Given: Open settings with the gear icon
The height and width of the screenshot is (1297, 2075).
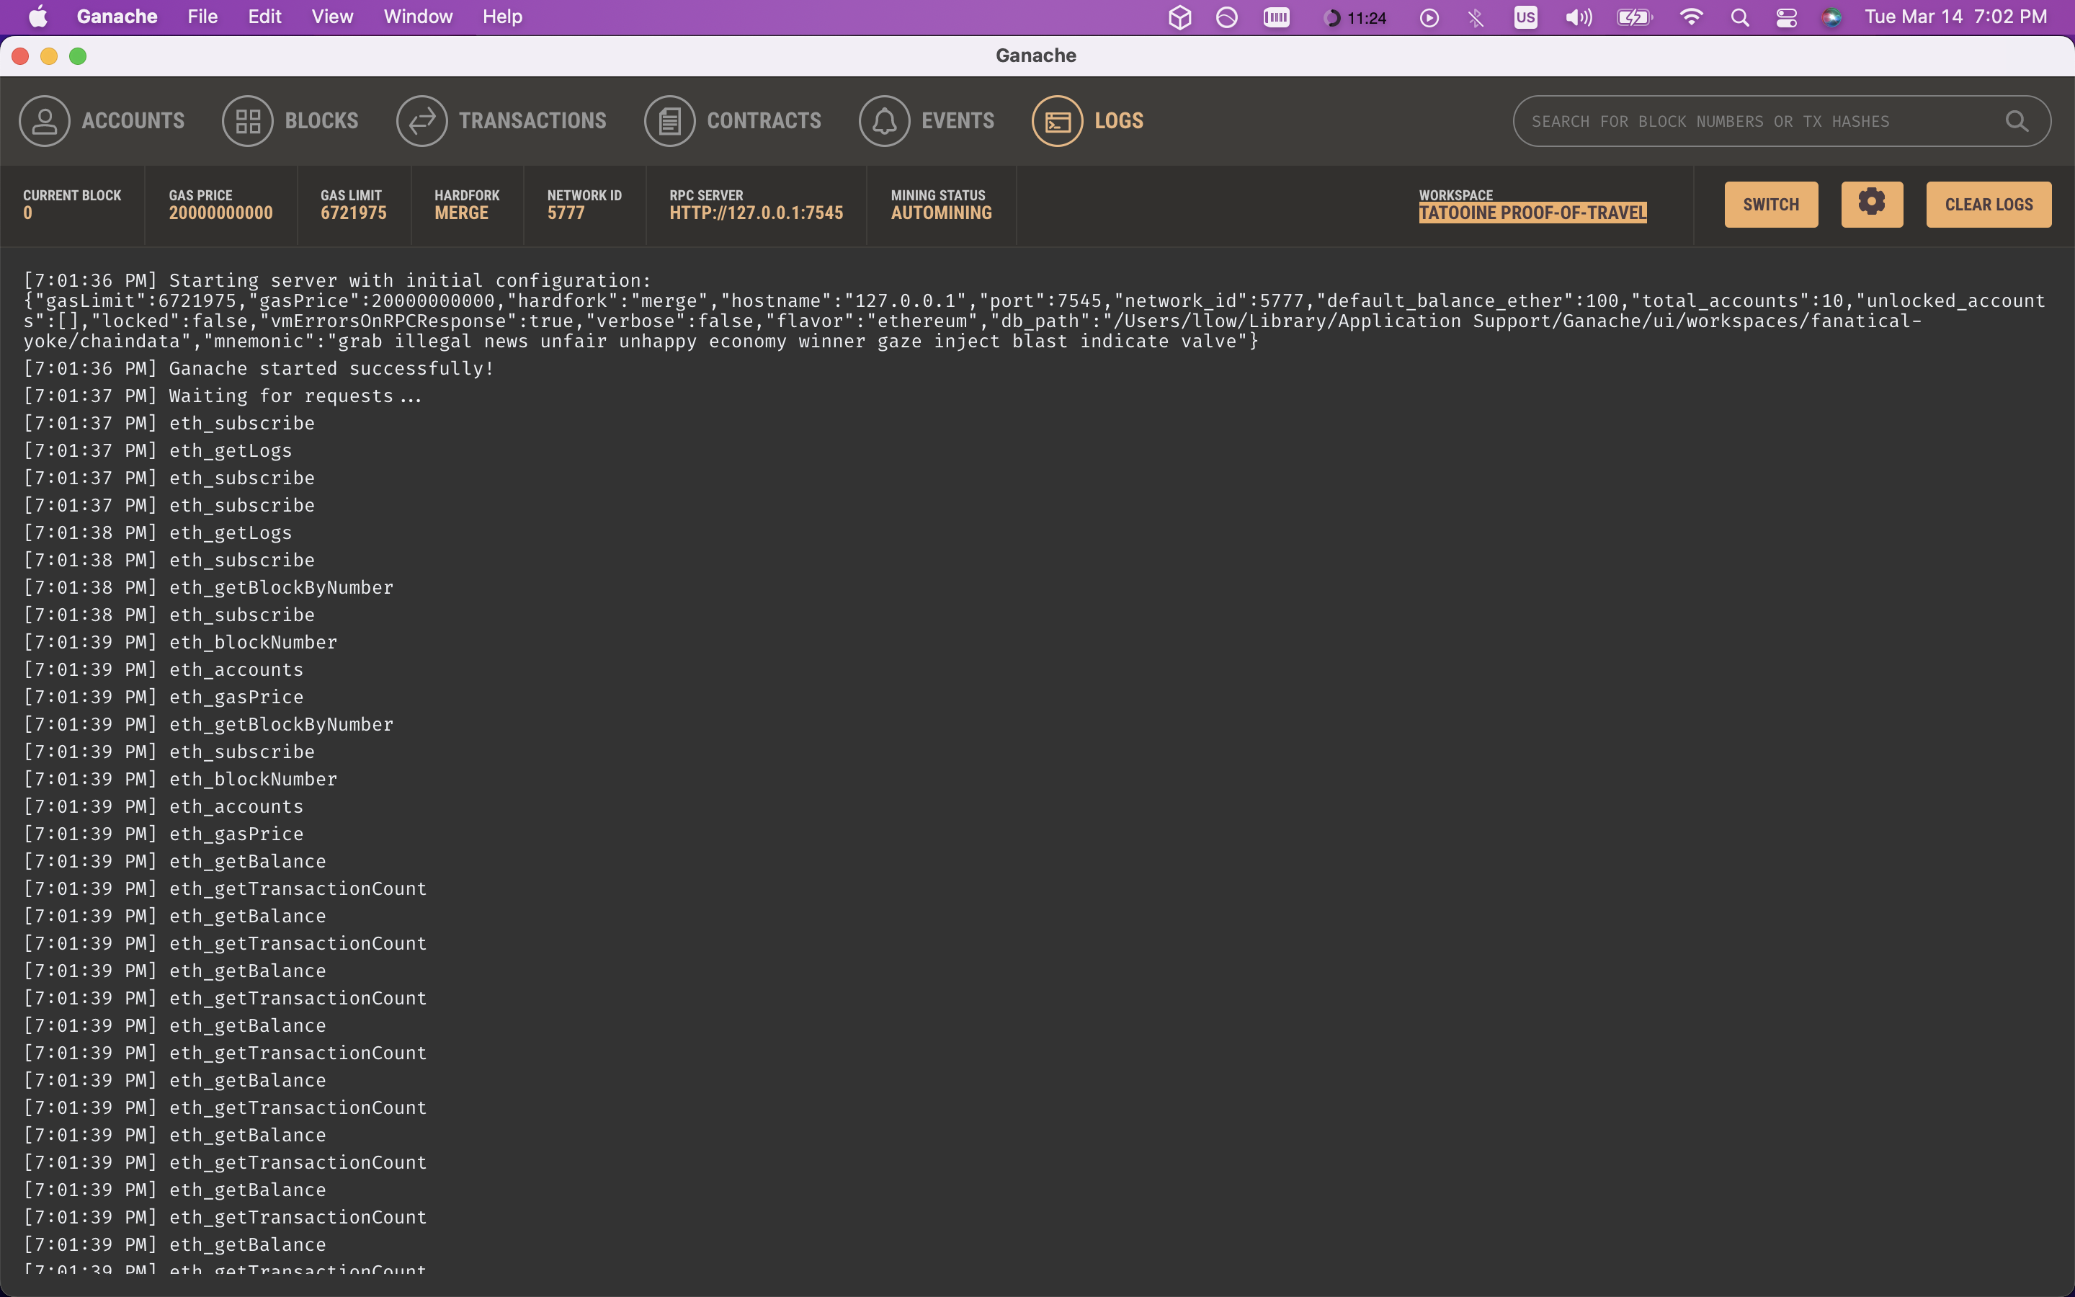Looking at the screenshot, I should tap(1872, 204).
